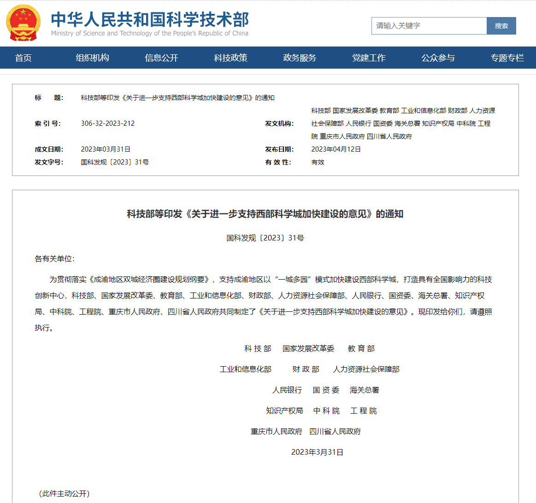The width and height of the screenshot is (536, 503).
Task: Focus the 请输入关键字 search field
Action: (x=429, y=26)
